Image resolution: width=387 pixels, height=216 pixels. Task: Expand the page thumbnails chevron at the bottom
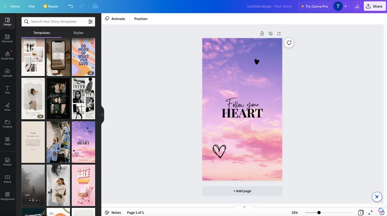pyautogui.click(x=244, y=207)
